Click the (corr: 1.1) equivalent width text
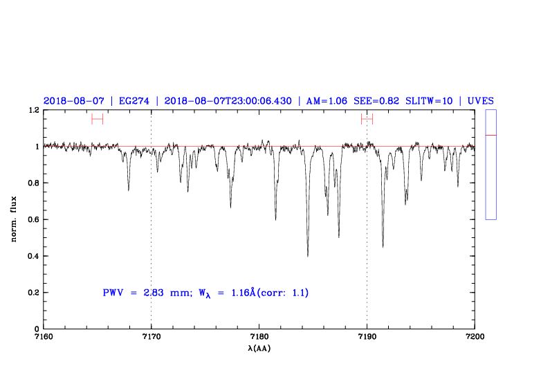This screenshot has height=375, width=541. pos(282,293)
